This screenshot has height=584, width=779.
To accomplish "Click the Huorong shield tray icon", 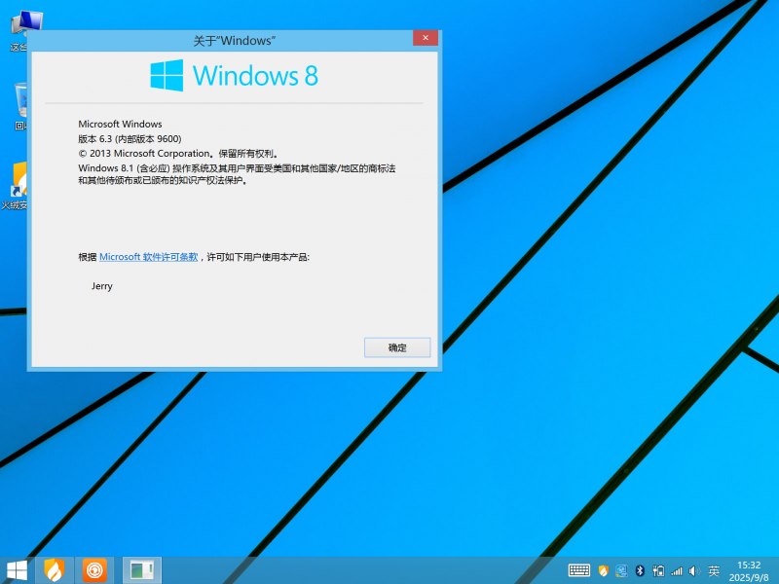I will [x=603, y=570].
